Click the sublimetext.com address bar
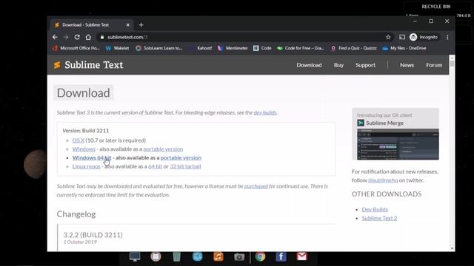Viewport: 474px width, 266px height. click(x=245, y=37)
